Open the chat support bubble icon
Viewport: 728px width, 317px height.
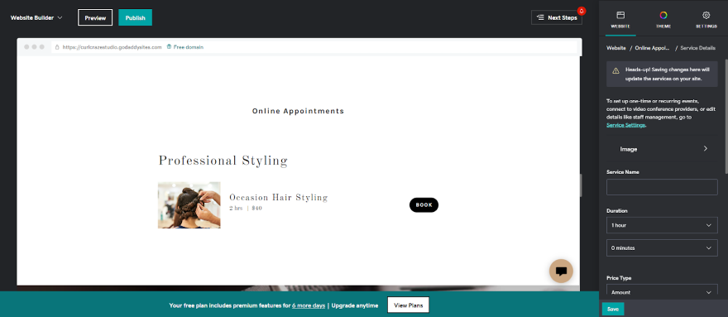(561, 271)
